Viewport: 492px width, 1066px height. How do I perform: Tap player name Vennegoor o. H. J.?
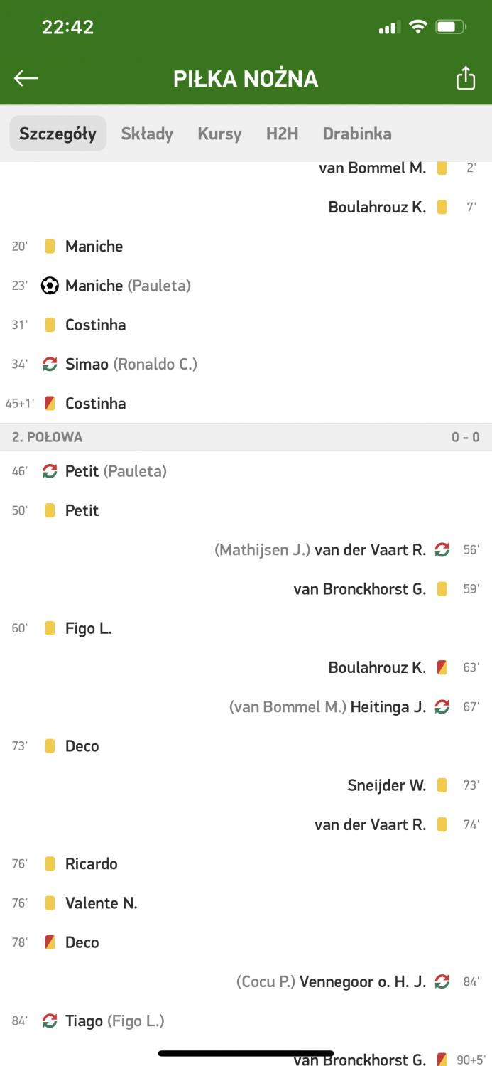[363, 981]
